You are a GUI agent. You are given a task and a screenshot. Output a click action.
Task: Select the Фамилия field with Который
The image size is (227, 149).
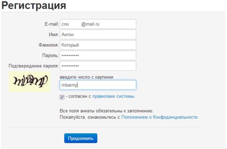(98, 45)
